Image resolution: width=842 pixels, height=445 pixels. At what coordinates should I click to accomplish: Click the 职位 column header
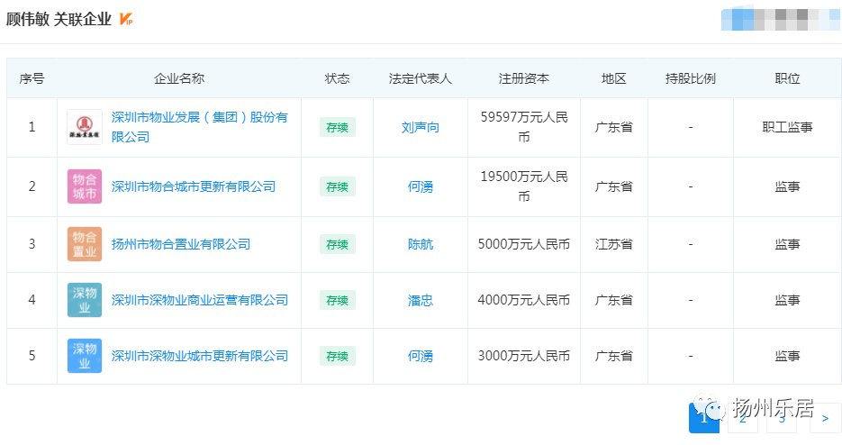(787, 78)
